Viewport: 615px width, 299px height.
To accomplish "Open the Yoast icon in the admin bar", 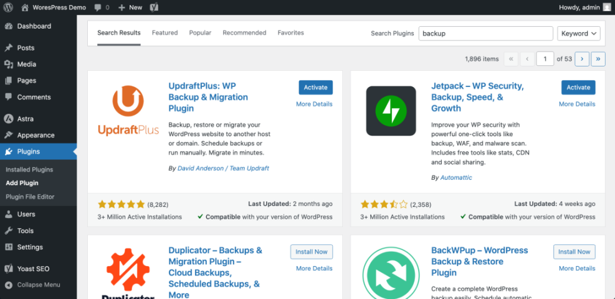I will (154, 7).
